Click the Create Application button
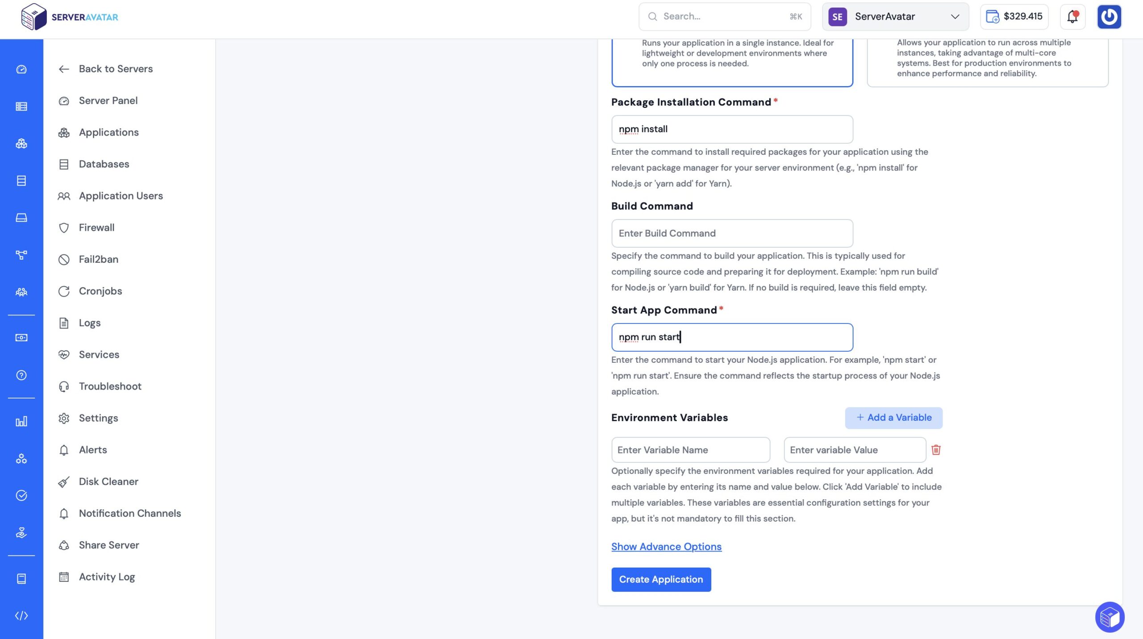Viewport: 1143px width, 639px height. tap(661, 579)
